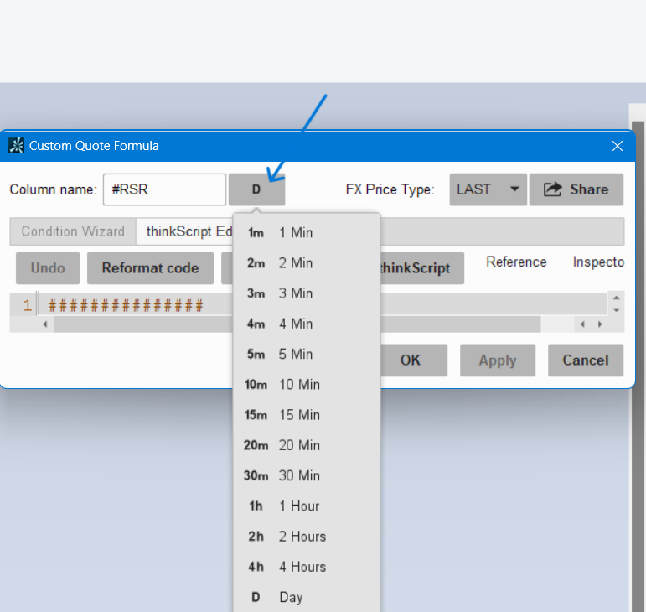The image size is (646, 612).
Task: Select 20 Min aggregation period
Action: coord(306,445)
